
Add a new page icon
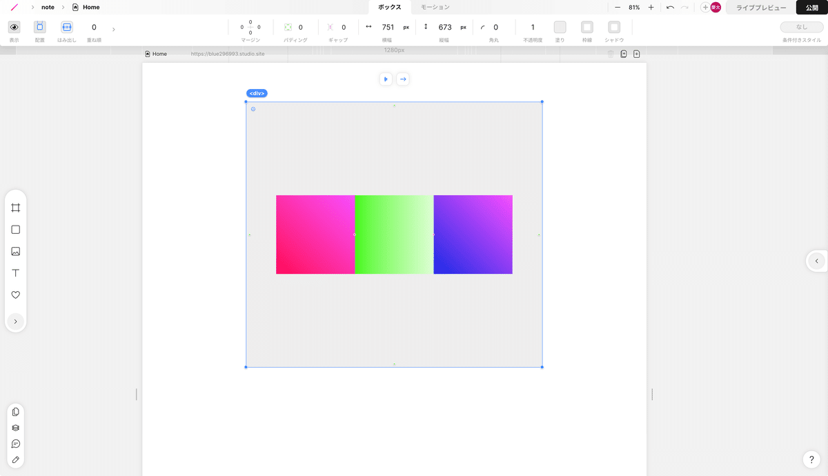(x=636, y=54)
